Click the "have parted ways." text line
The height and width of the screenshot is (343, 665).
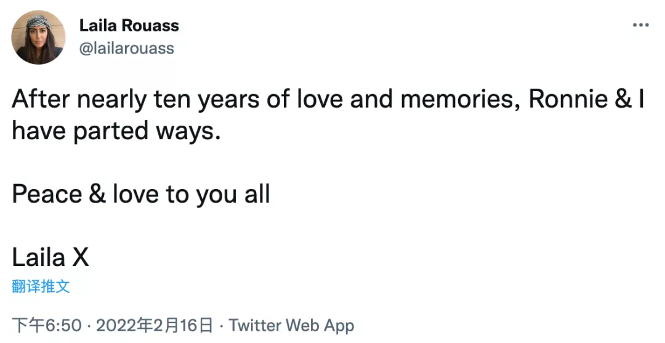point(116,132)
